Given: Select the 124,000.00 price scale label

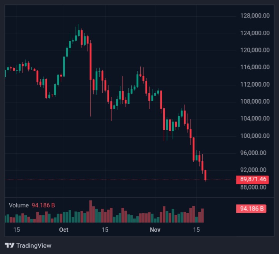Looking at the screenshot, I should click(x=254, y=33).
